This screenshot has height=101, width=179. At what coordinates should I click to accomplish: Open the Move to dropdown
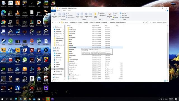coord(78,15)
